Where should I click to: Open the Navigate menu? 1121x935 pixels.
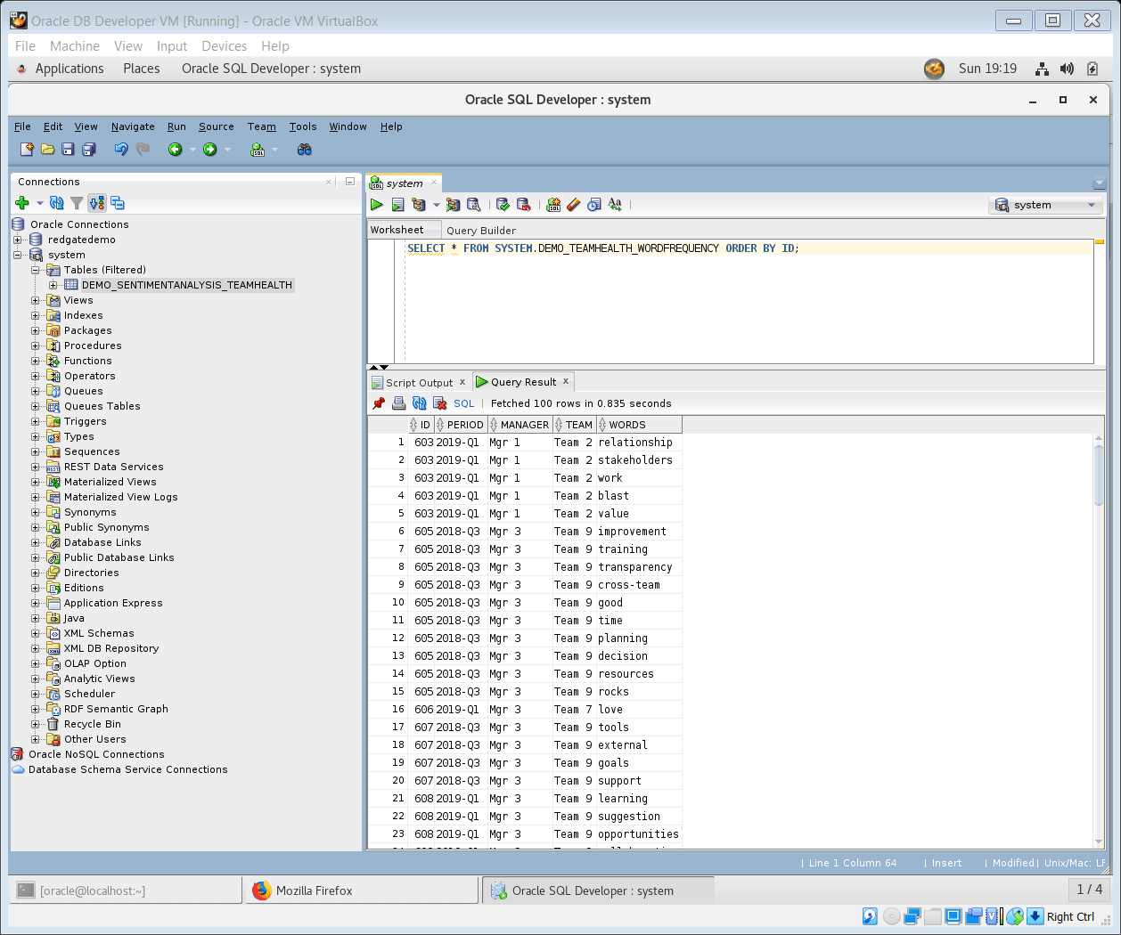coord(133,126)
